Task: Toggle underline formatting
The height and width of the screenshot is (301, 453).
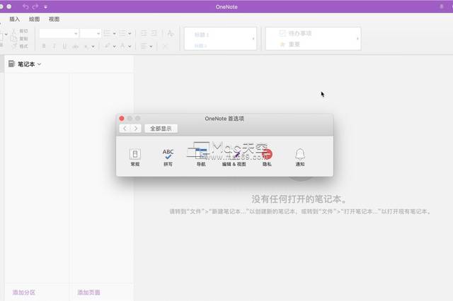Action: pos(64,46)
